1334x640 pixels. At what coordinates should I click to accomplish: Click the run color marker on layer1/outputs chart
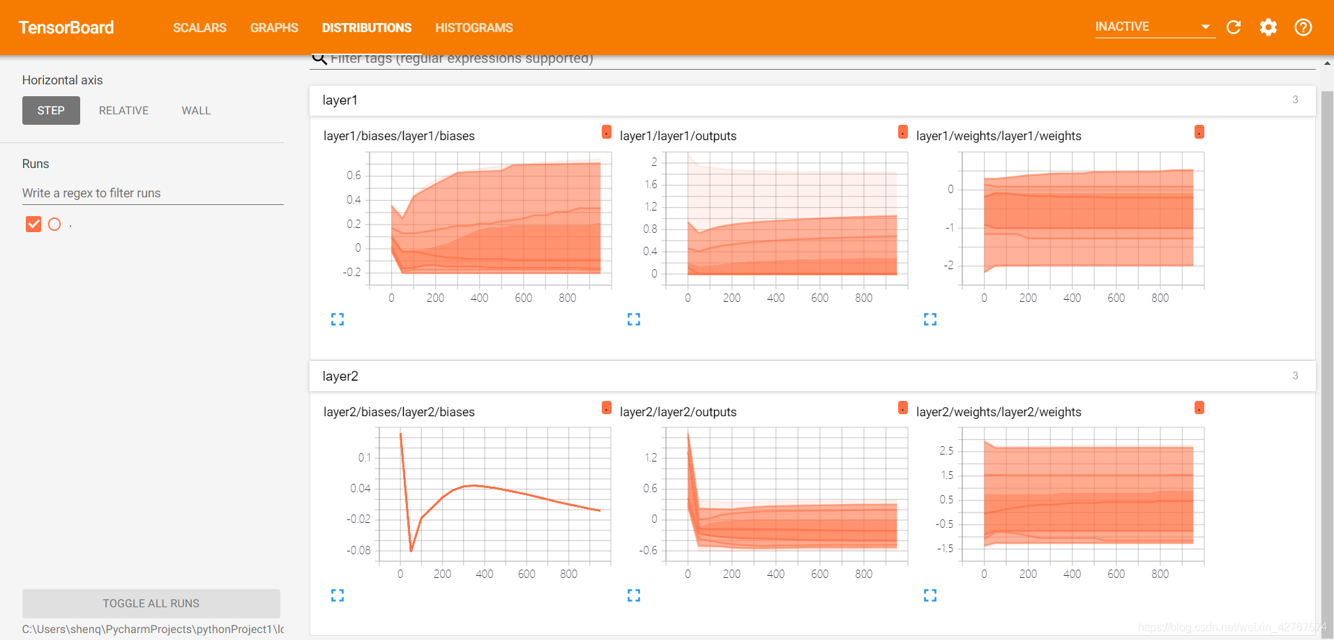click(x=903, y=132)
